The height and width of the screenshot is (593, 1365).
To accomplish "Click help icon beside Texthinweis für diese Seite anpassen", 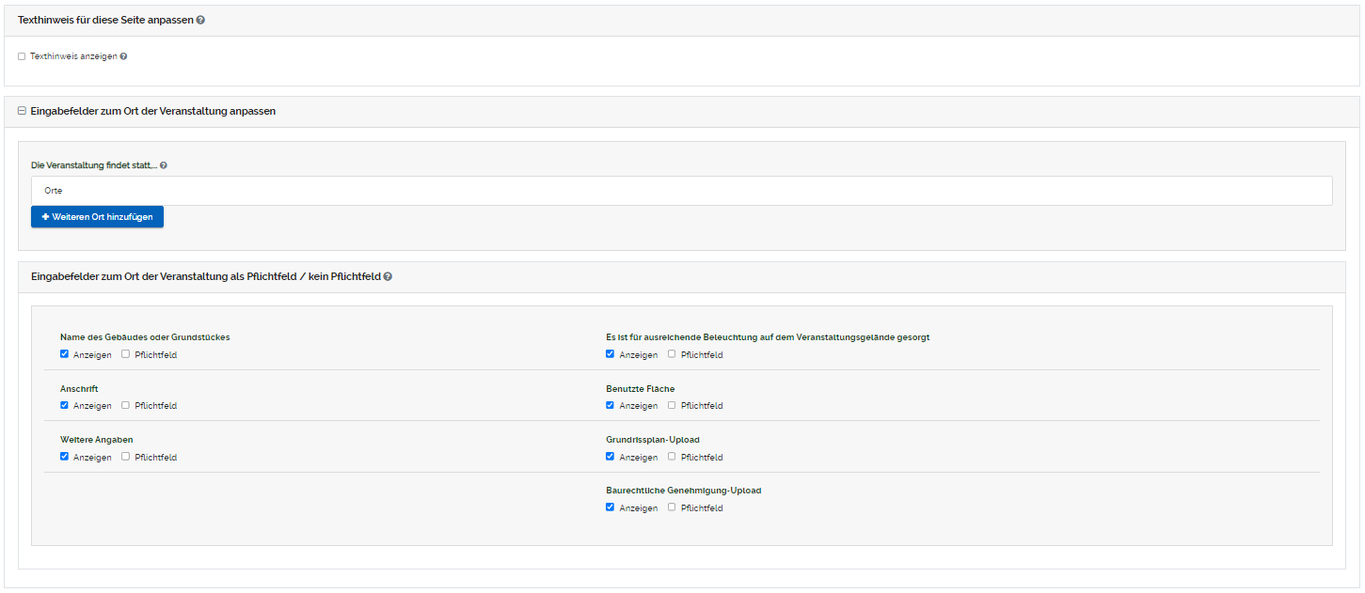I will [201, 20].
